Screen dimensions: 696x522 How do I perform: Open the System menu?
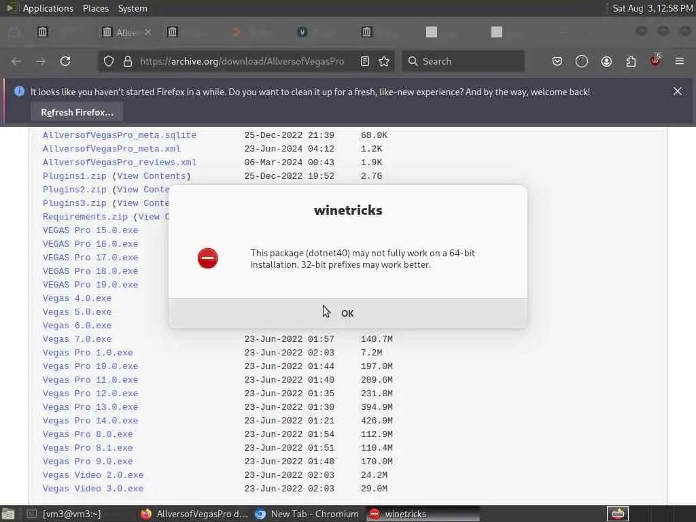tap(133, 8)
